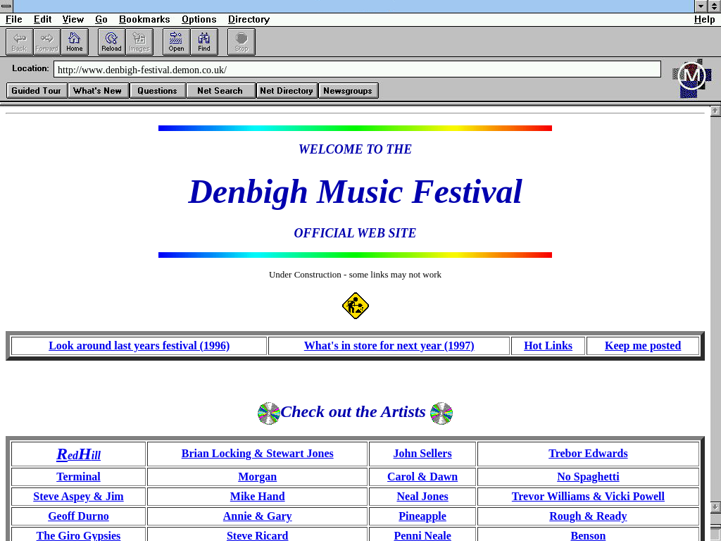The width and height of the screenshot is (721, 541).
Task: Click the What's New button
Action: click(x=98, y=91)
